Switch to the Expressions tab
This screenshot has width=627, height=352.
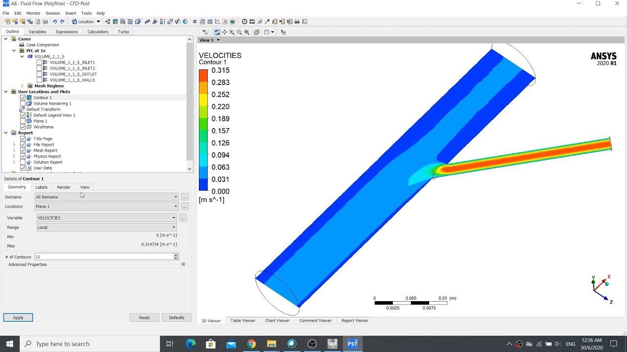(67, 32)
